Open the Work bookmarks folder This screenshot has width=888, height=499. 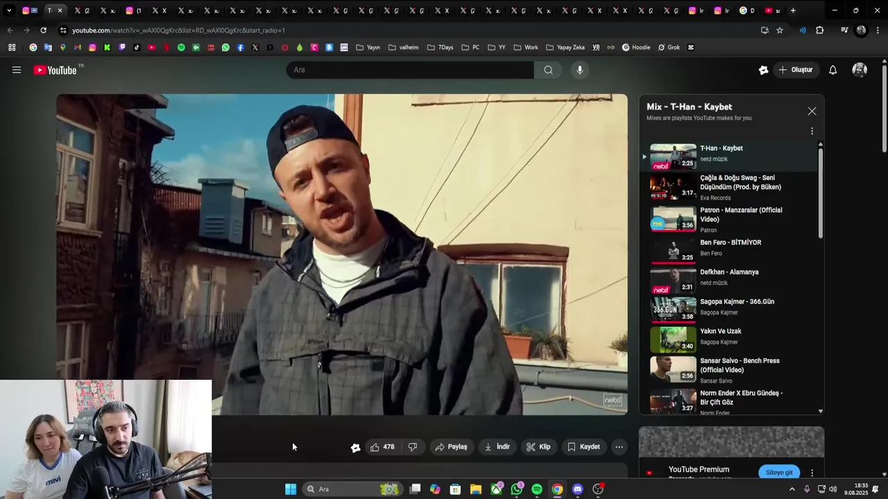click(525, 47)
